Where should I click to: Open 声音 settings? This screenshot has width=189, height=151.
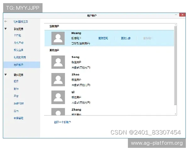coord(16,96)
